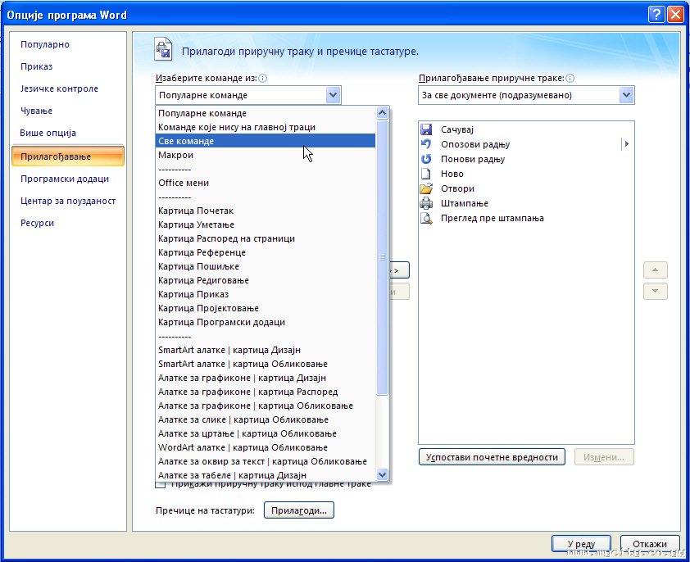Choose SmartArt алатке | картица Дизајн

point(266,350)
